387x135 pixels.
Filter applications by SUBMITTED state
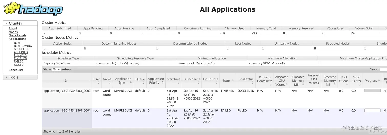point(21,49)
